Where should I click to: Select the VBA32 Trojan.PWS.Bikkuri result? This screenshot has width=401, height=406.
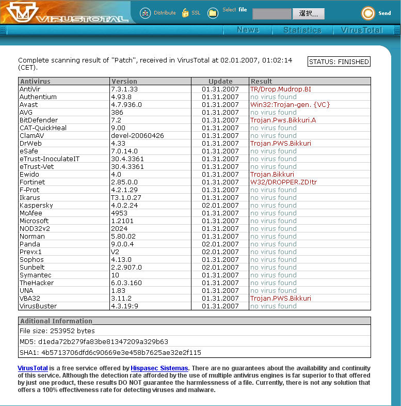[280, 298]
